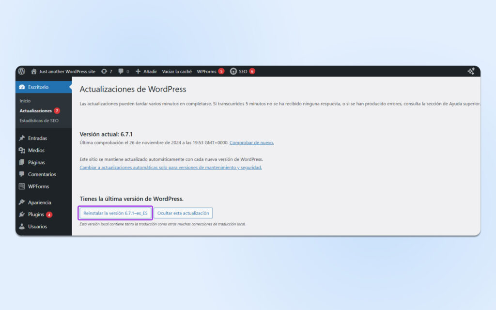Click Tienes la última versión de WordPress heading
This screenshot has width=496, height=310.
tap(132, 199)
